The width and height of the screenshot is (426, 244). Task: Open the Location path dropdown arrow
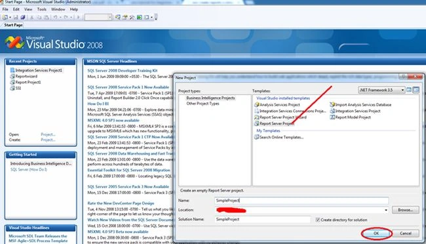(x=386, y=210)
